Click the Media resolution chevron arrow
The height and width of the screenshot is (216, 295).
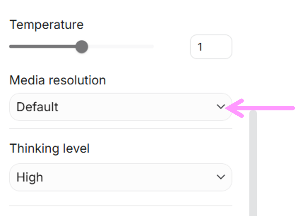[221, 107]
